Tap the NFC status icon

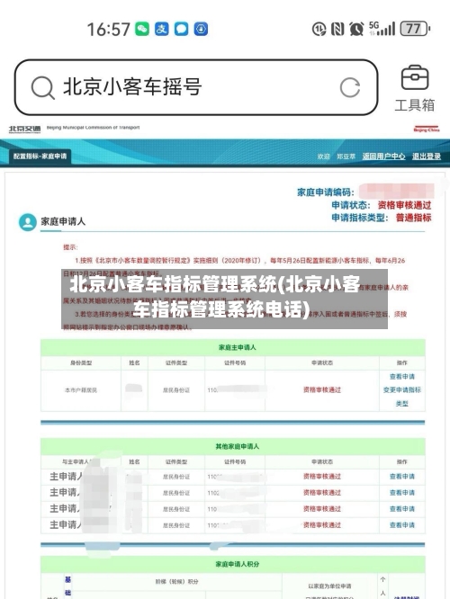[337, 29]
